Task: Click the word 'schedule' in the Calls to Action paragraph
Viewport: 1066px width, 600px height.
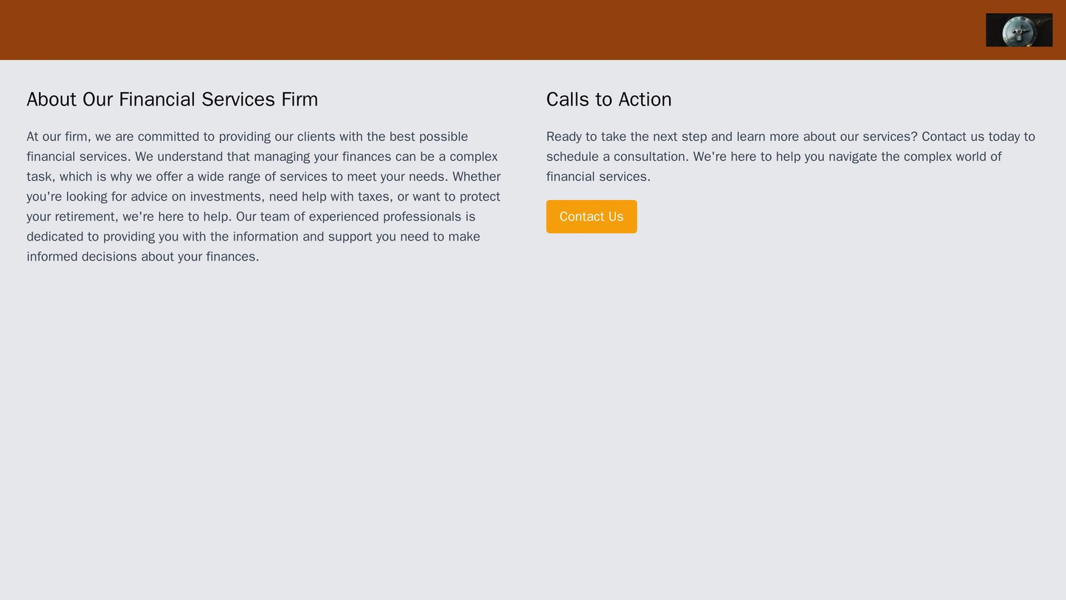Action: point(572,156)
